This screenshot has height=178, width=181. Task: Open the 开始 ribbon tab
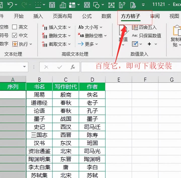(x=19, y=16)
